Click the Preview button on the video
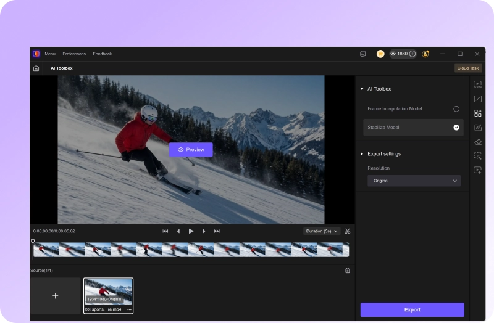The image size is (494, 323). tap(191, 150)
